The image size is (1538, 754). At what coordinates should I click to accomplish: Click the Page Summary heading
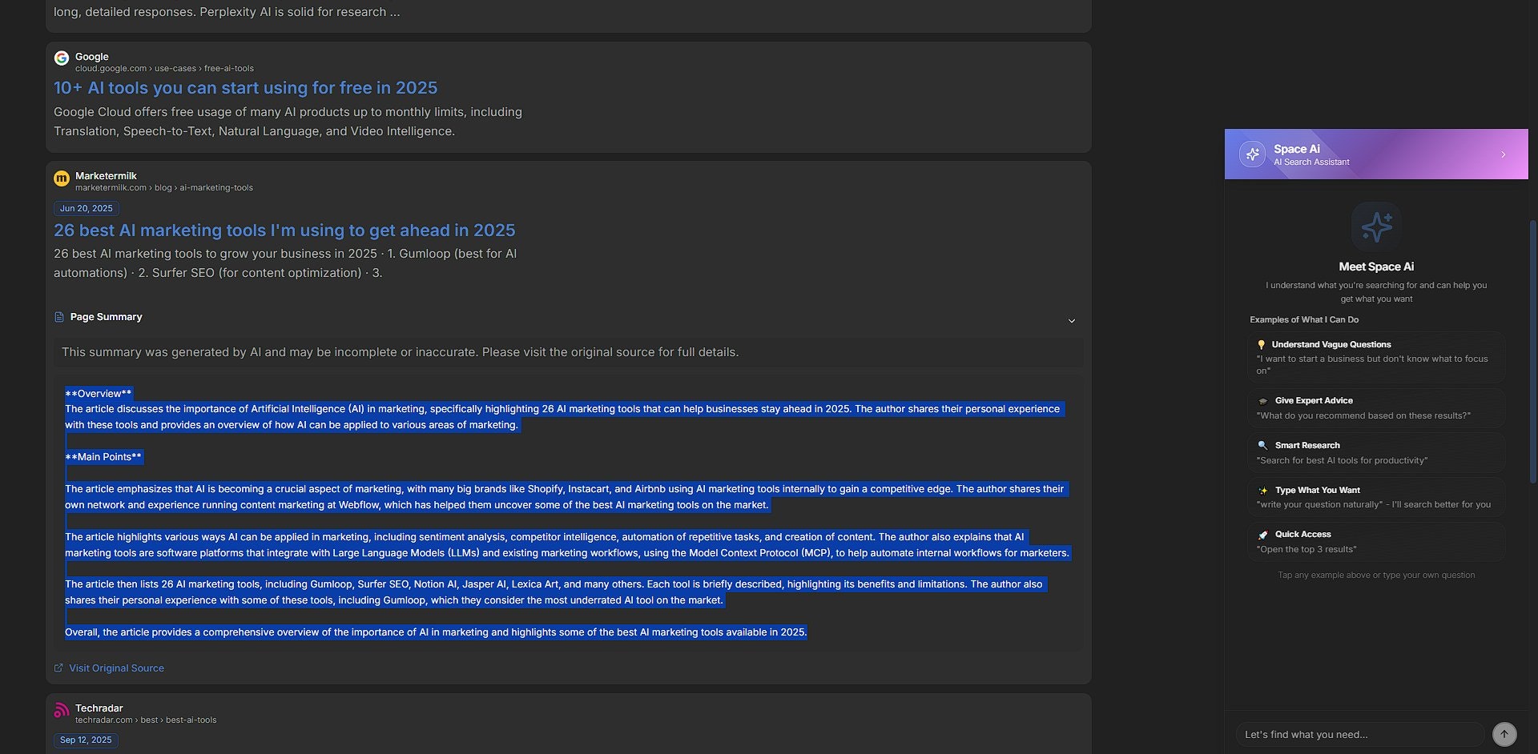tap(106, 317)
